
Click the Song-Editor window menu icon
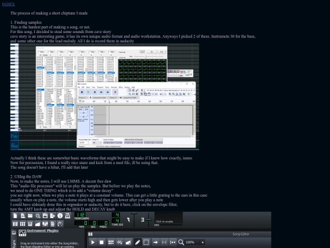point(90,234)
